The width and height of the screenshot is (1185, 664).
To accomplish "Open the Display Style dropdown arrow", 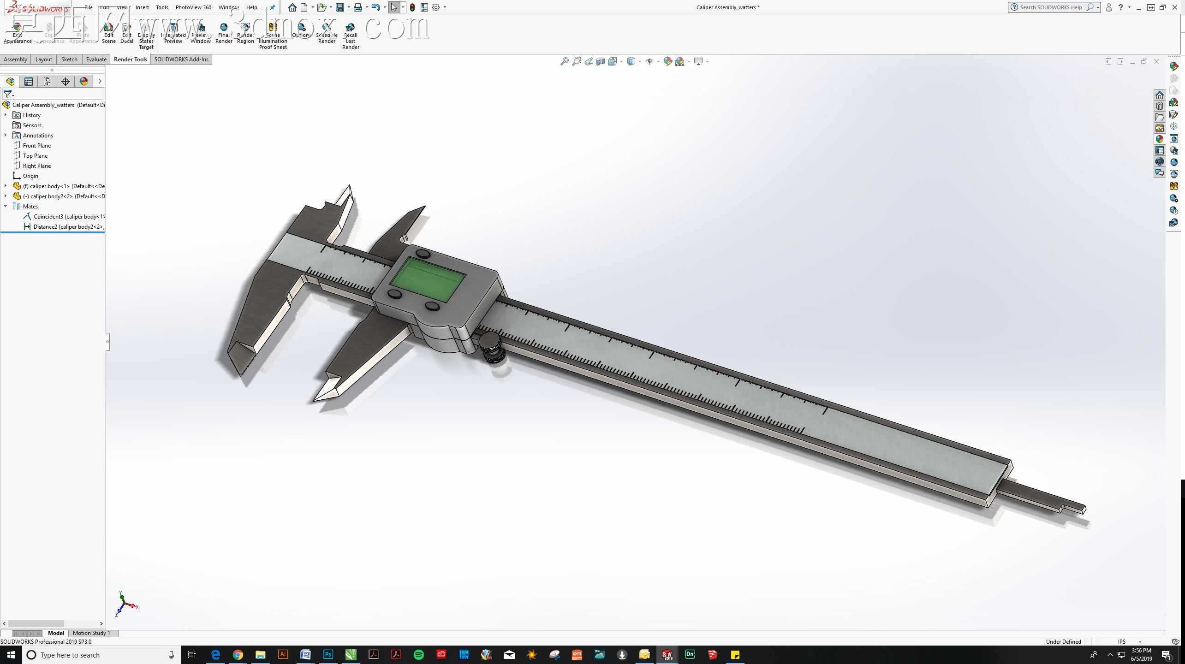I will (x=640, y=61).
